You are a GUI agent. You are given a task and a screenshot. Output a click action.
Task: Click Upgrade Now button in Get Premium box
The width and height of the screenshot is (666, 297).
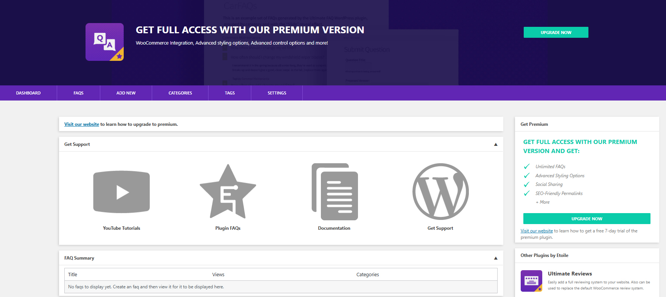coord(587,219)
